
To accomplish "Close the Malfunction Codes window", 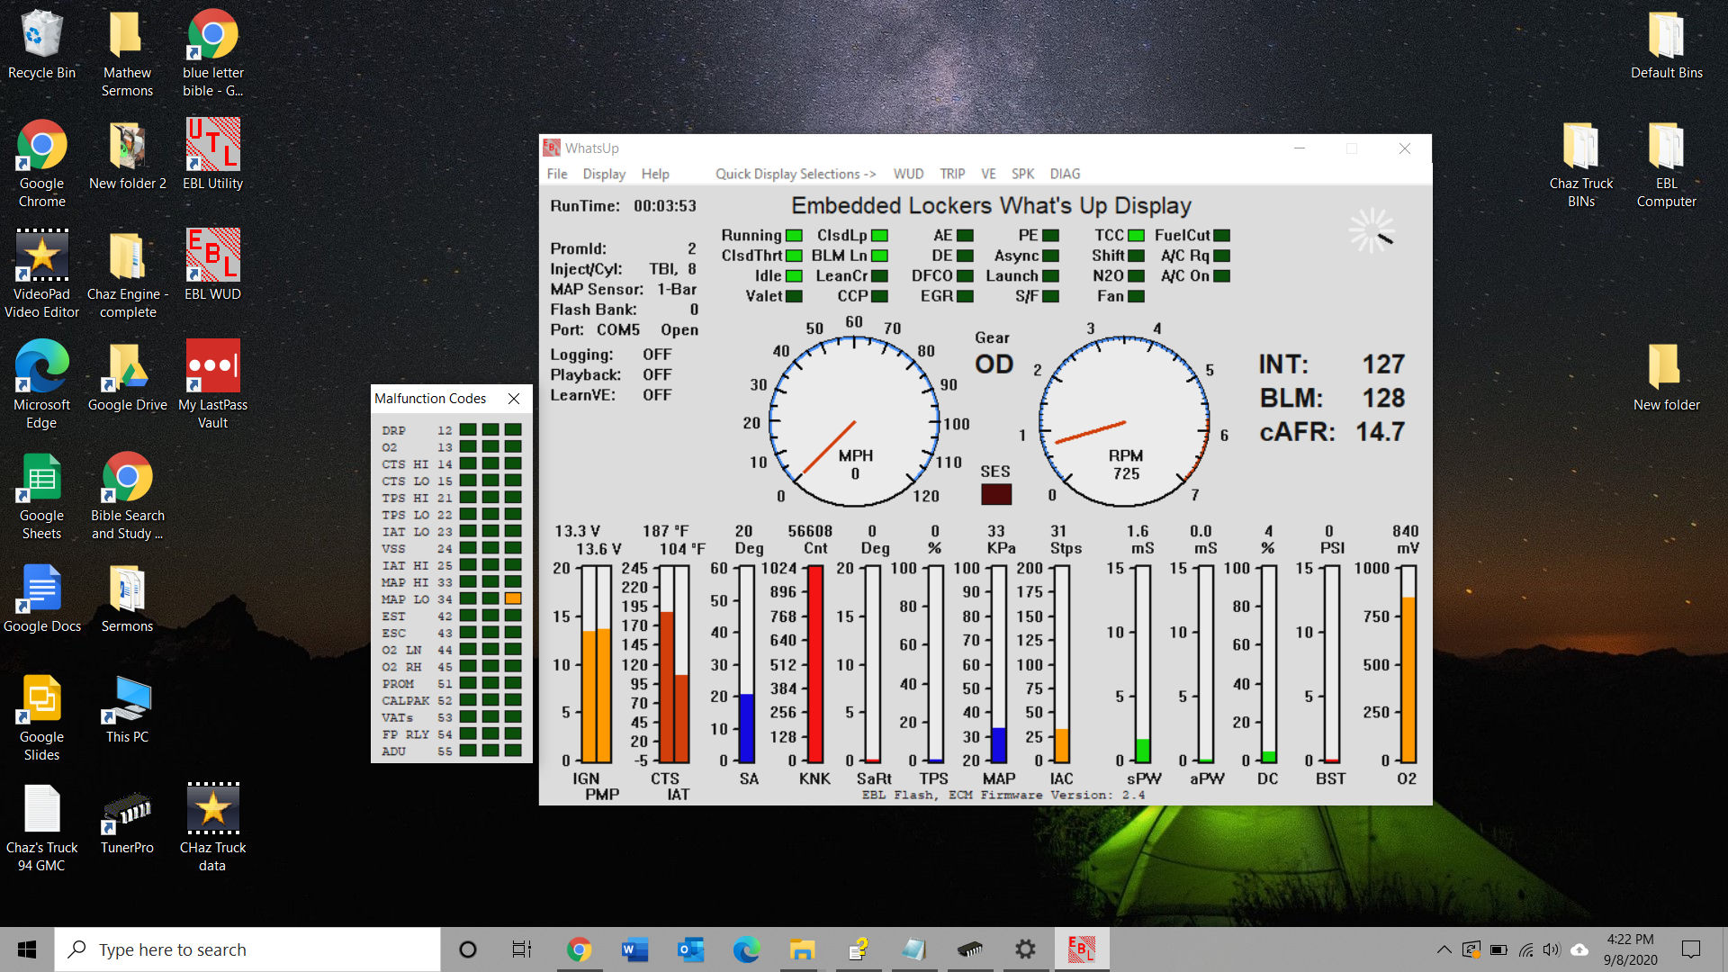I will click(x=513, y=398).
